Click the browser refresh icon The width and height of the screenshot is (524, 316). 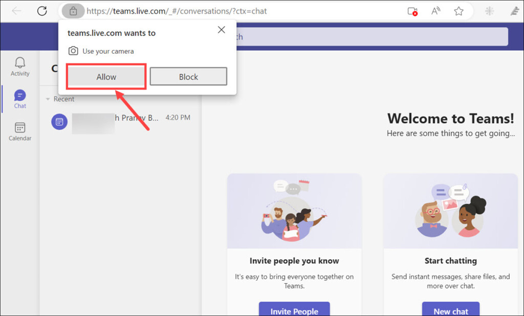coord(42,11)
